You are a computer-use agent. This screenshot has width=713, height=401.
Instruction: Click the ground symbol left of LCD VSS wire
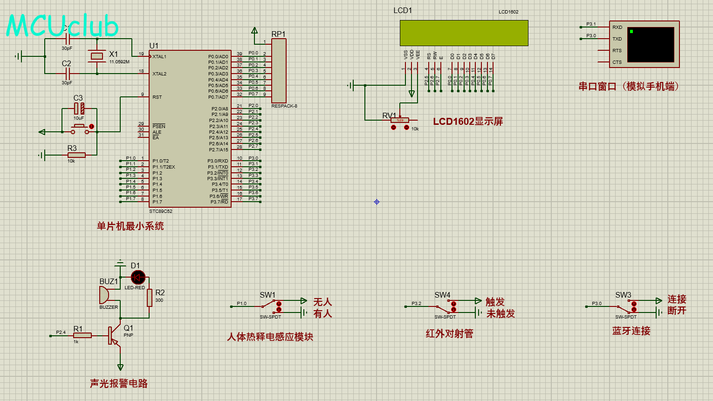[351, 85]
